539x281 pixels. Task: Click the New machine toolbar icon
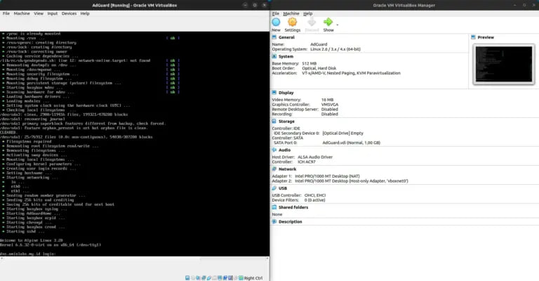point(276,22)
